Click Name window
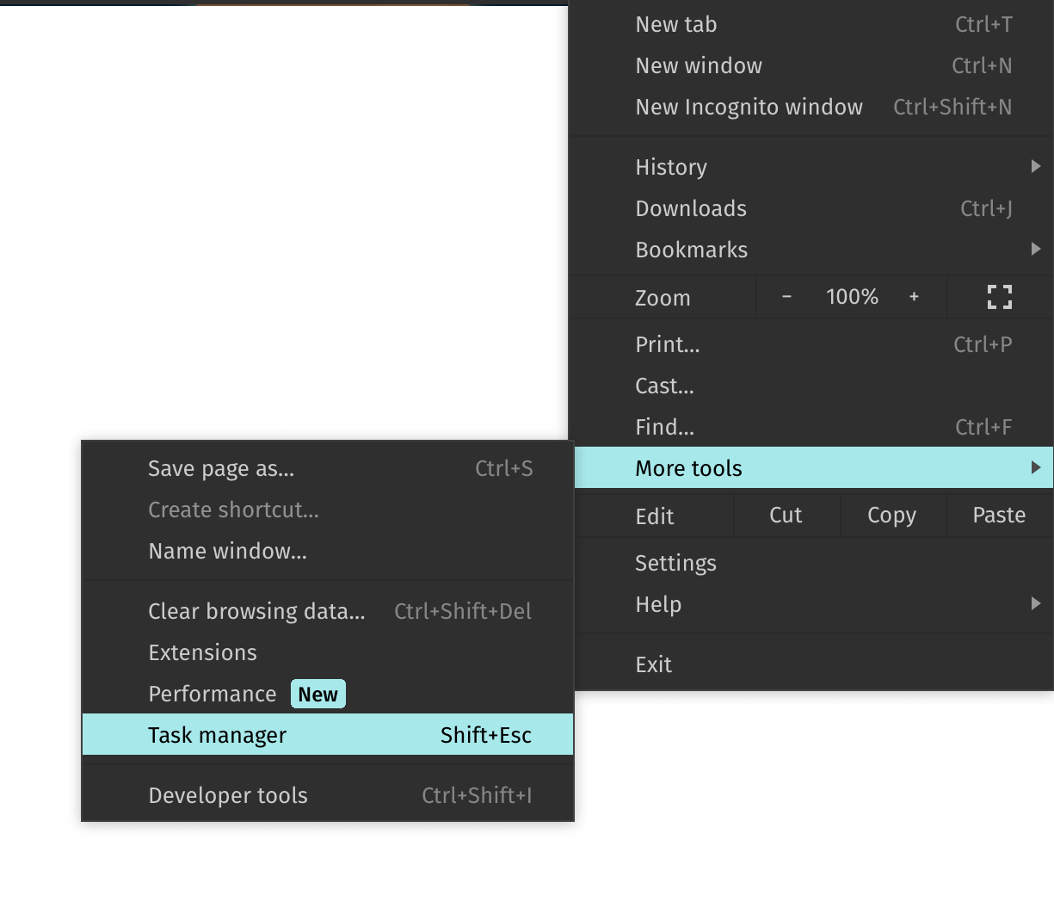 tap(227, 551)
